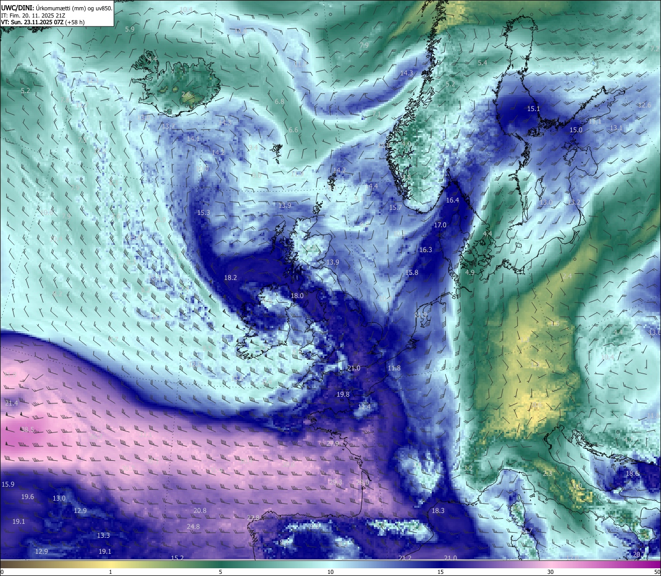Image resolution: width=661 pixels, height=576 pixels.
Task: Click the 13.3 map value
Action: click(103, 535)
